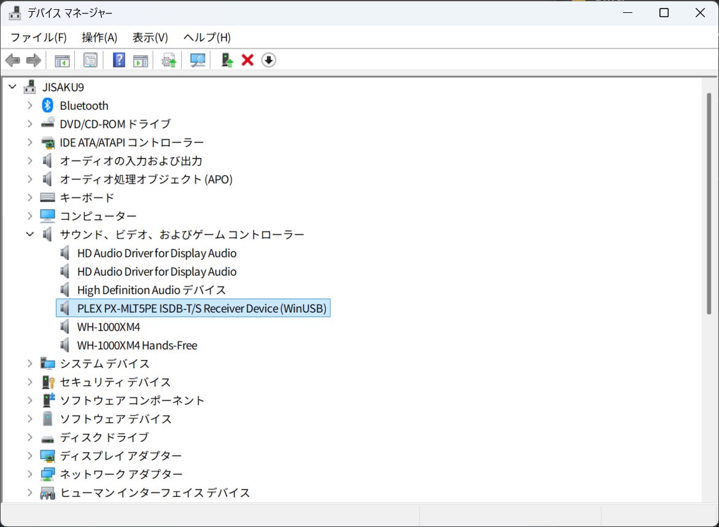
Task: Select the WH-1000XM4 Hands-Free device
Action: tap(137, 345)
